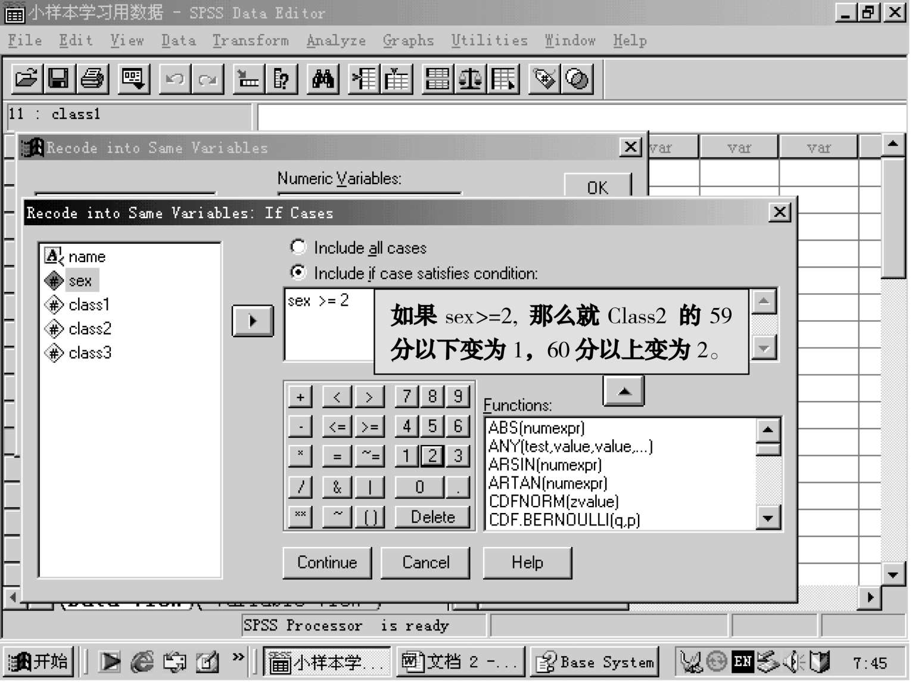915x687 pixels.
Task: Click the Split File toolbar icon
Action: point(438,79)
